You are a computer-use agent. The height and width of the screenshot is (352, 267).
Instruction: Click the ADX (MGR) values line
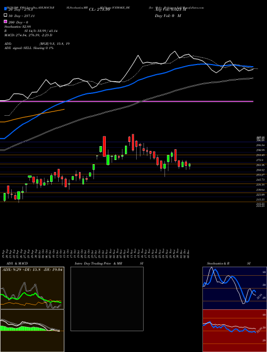point(37,44)
